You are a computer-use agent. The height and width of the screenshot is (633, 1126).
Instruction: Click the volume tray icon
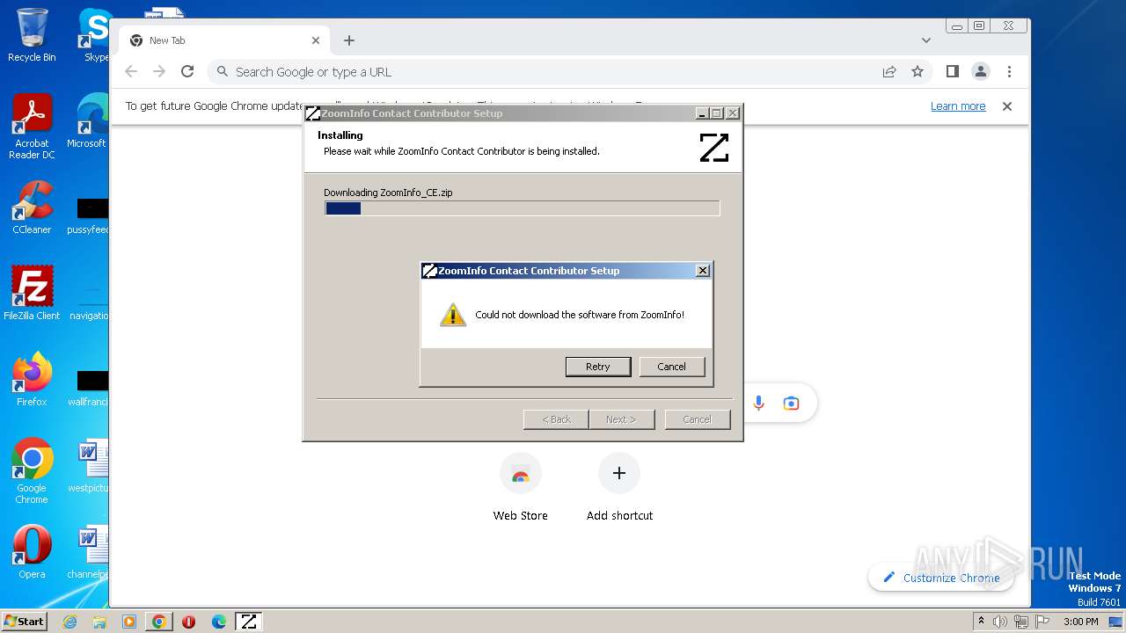click(1000, 622)
